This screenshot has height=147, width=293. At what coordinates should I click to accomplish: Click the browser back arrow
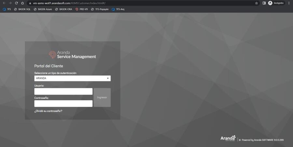(4, 3)
